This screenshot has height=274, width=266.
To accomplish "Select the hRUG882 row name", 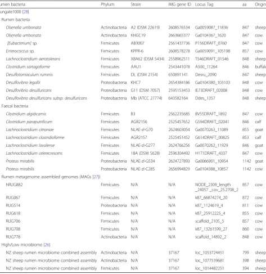I will point(14,185).
